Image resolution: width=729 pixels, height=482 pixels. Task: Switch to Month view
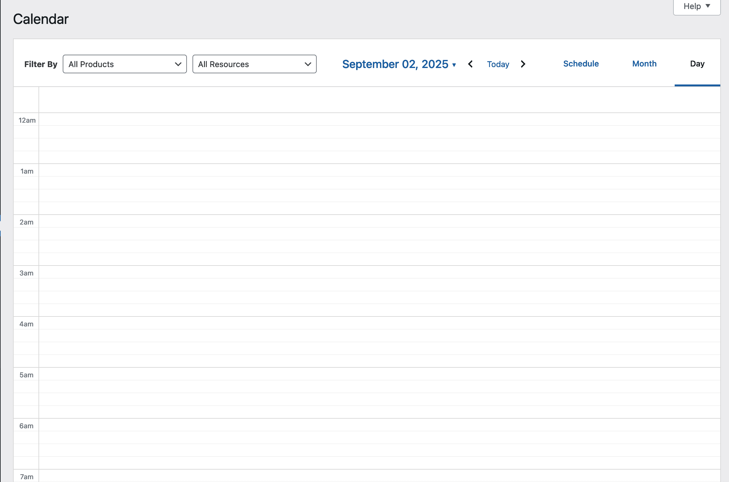coord(644,64)
